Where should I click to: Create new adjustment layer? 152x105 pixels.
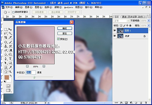(131, 103)
